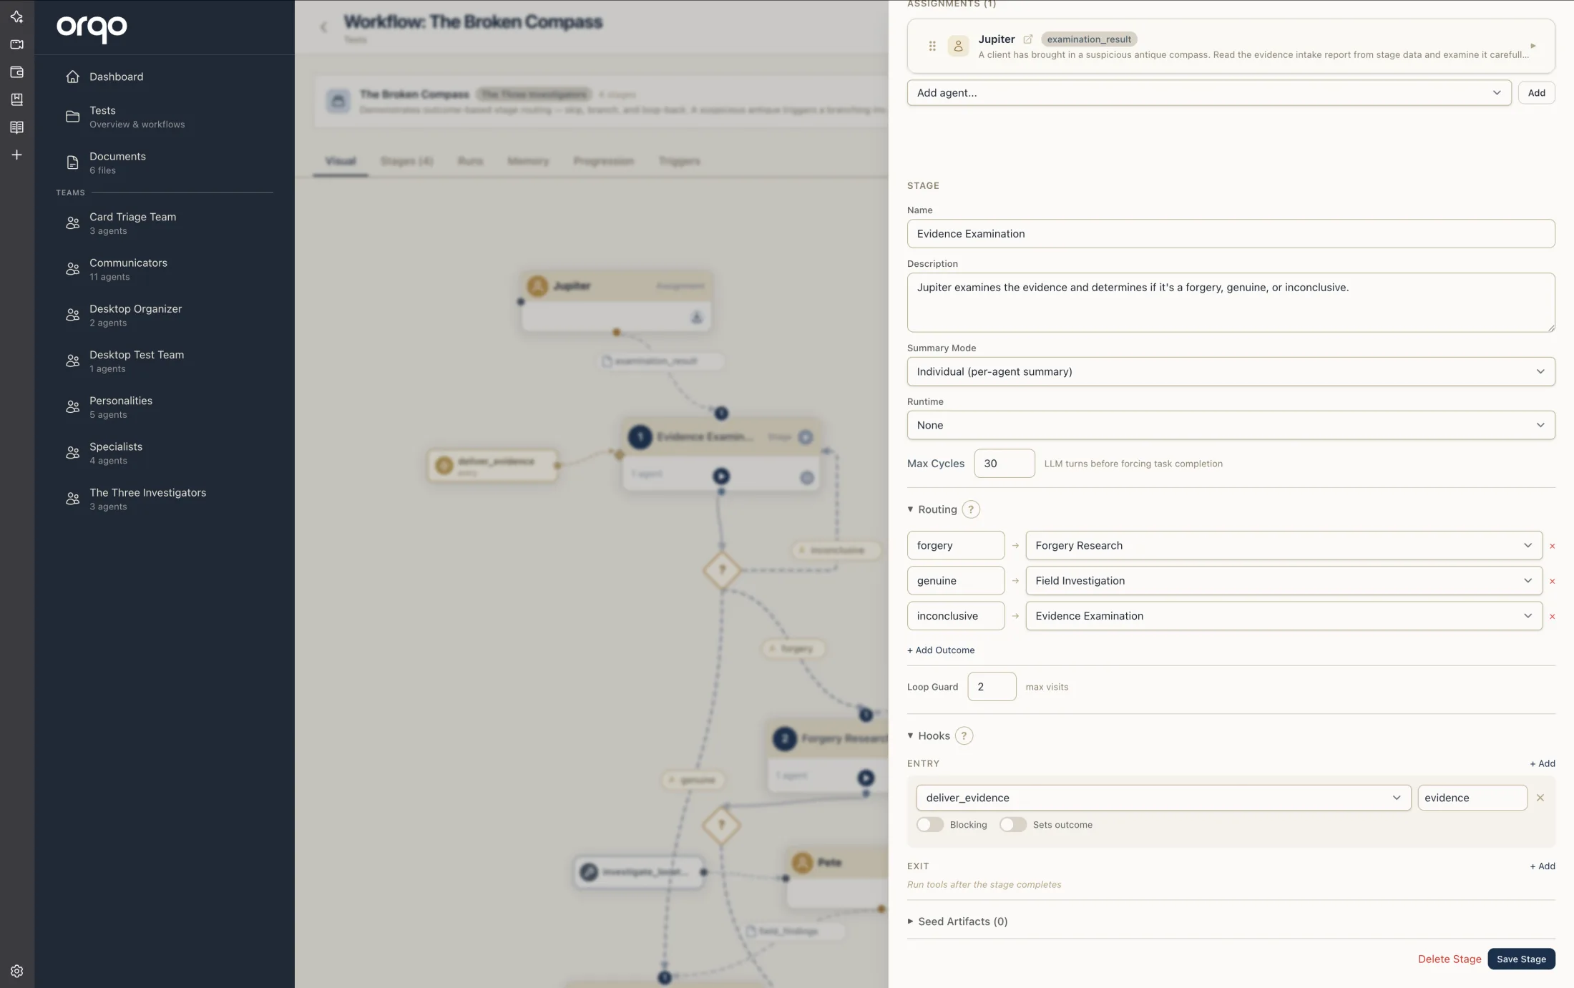Select Desktop Test Team
The width and height of the screenshot is (1574, 988).
point(165,361)
